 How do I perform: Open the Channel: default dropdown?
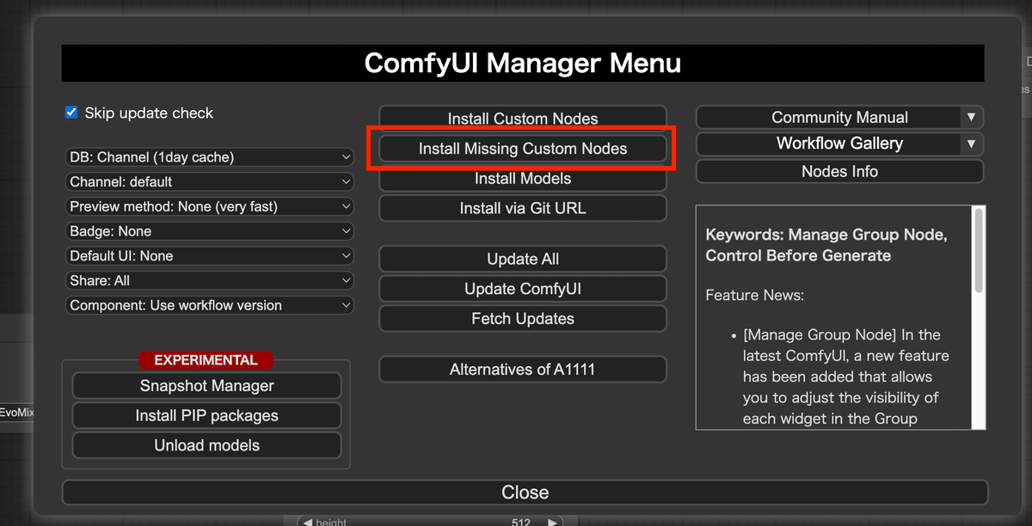[x=210, y=182]
